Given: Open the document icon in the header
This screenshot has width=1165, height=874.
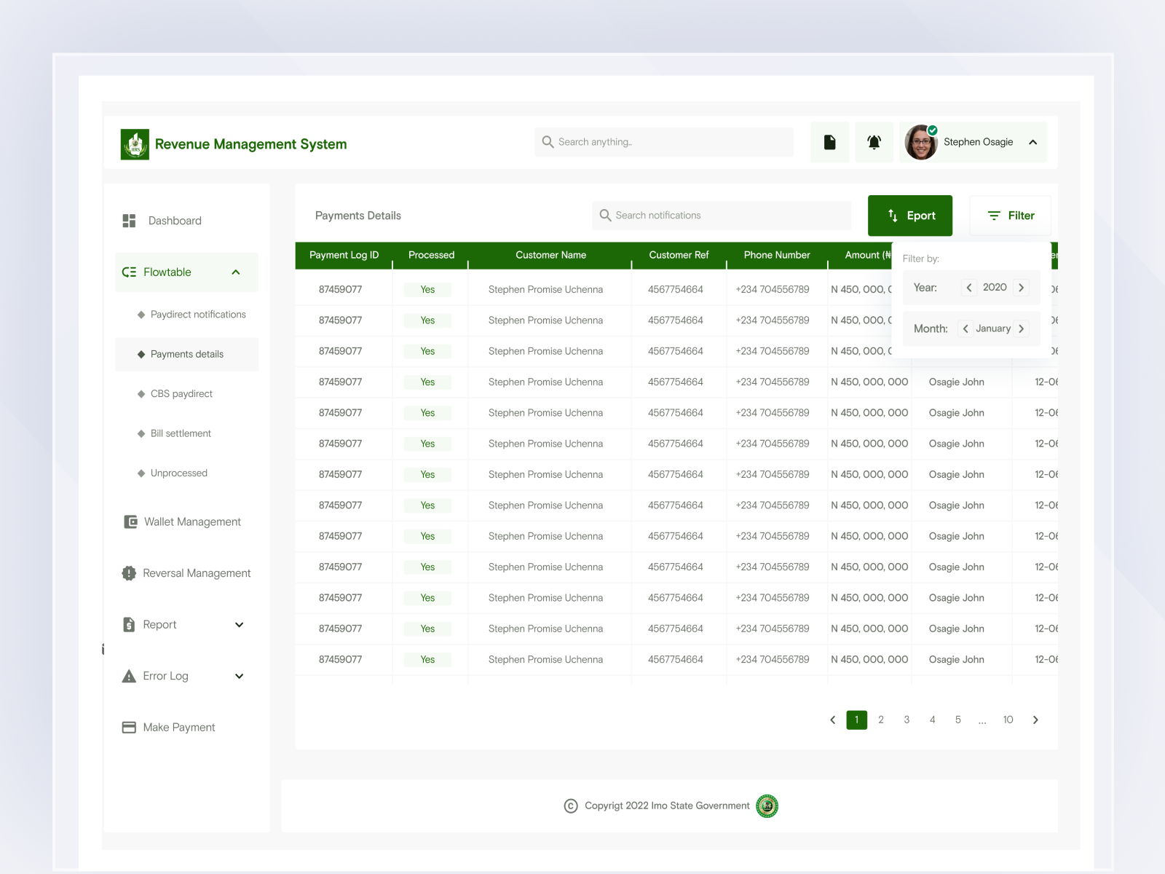Looking at the screenshot, I should click(x=829, y=142).
